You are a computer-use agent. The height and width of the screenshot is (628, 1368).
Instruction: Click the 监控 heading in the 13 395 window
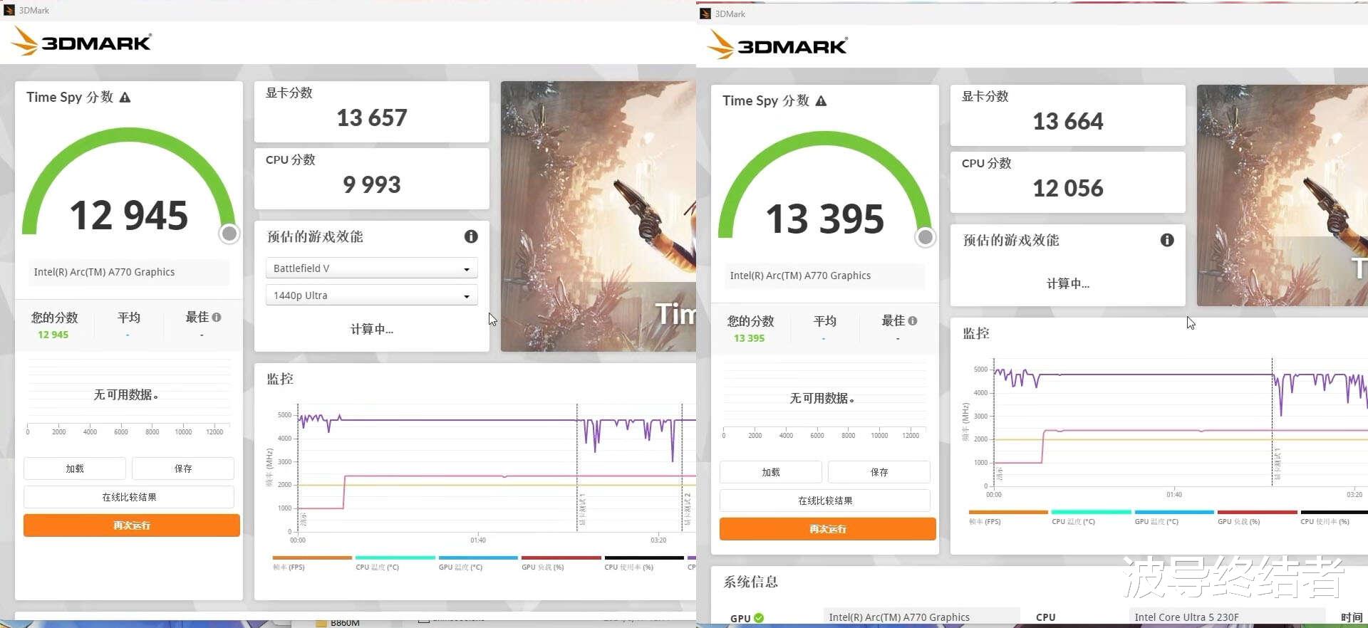pyautogui.click(x=976, y=333)
